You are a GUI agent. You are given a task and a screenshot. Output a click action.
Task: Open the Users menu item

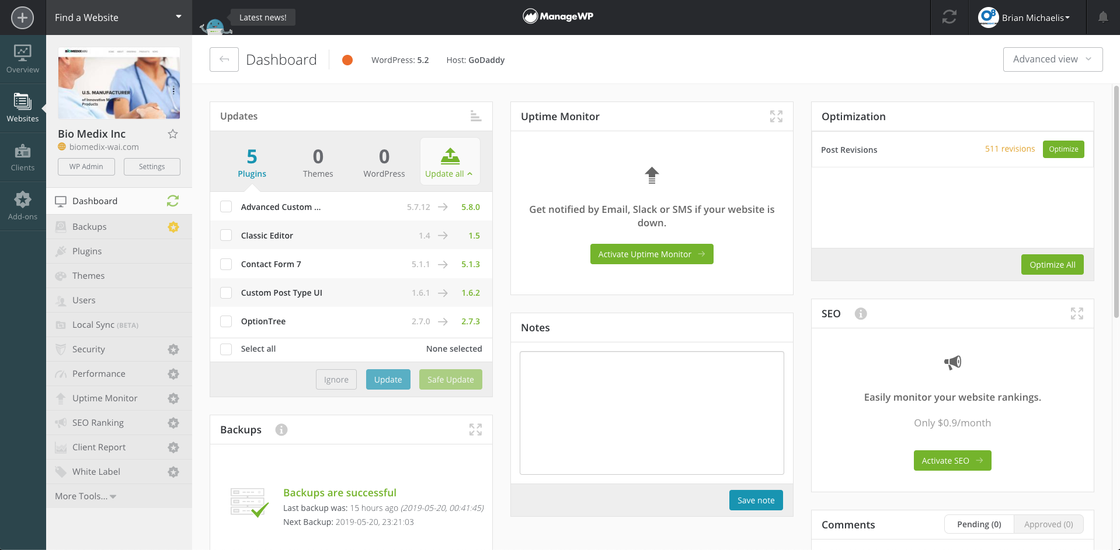[119, 300]
